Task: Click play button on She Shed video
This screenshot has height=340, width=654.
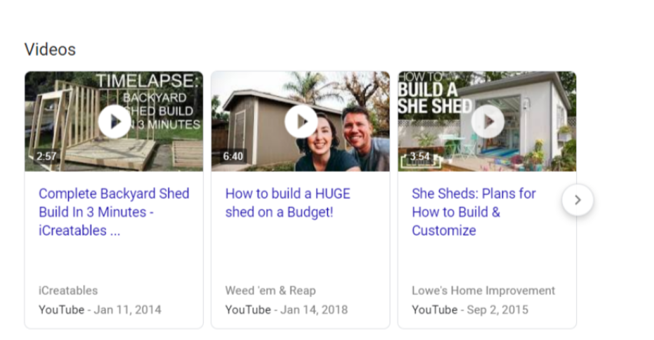Action: pyautogui.click(x=487, y=122)
